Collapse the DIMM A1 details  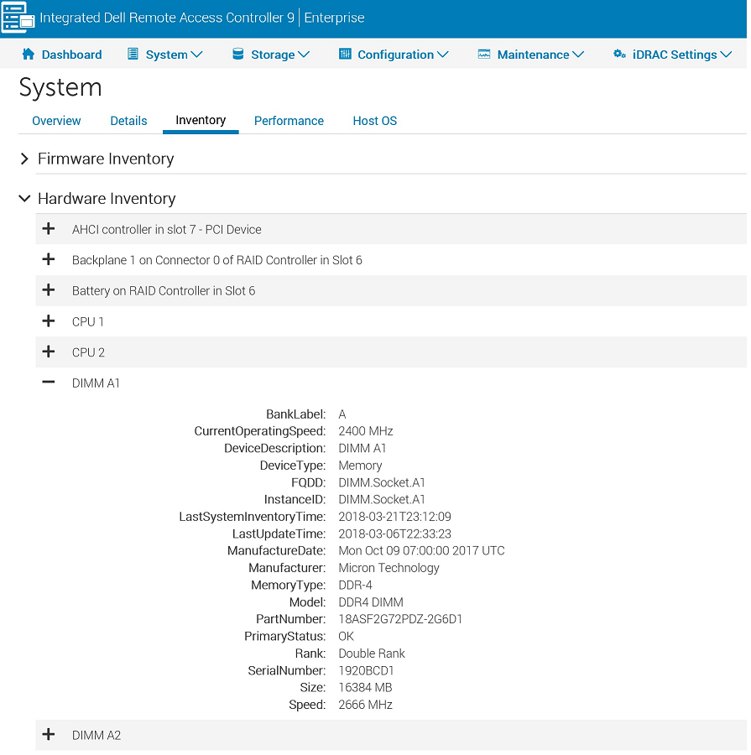pyautogui.click(x=49, y=383)
